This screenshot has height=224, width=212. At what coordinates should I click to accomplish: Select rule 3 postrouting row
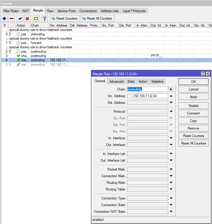tap(107, 56)
